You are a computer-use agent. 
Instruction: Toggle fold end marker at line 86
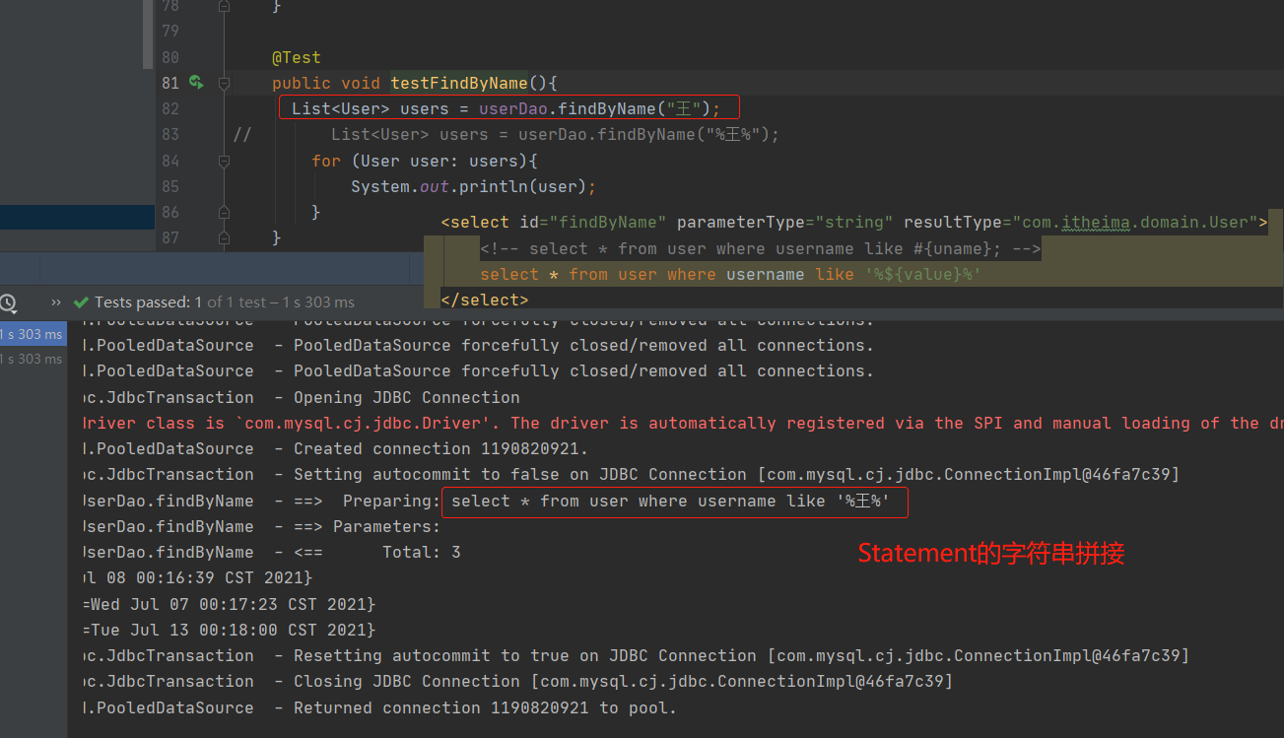224,211
